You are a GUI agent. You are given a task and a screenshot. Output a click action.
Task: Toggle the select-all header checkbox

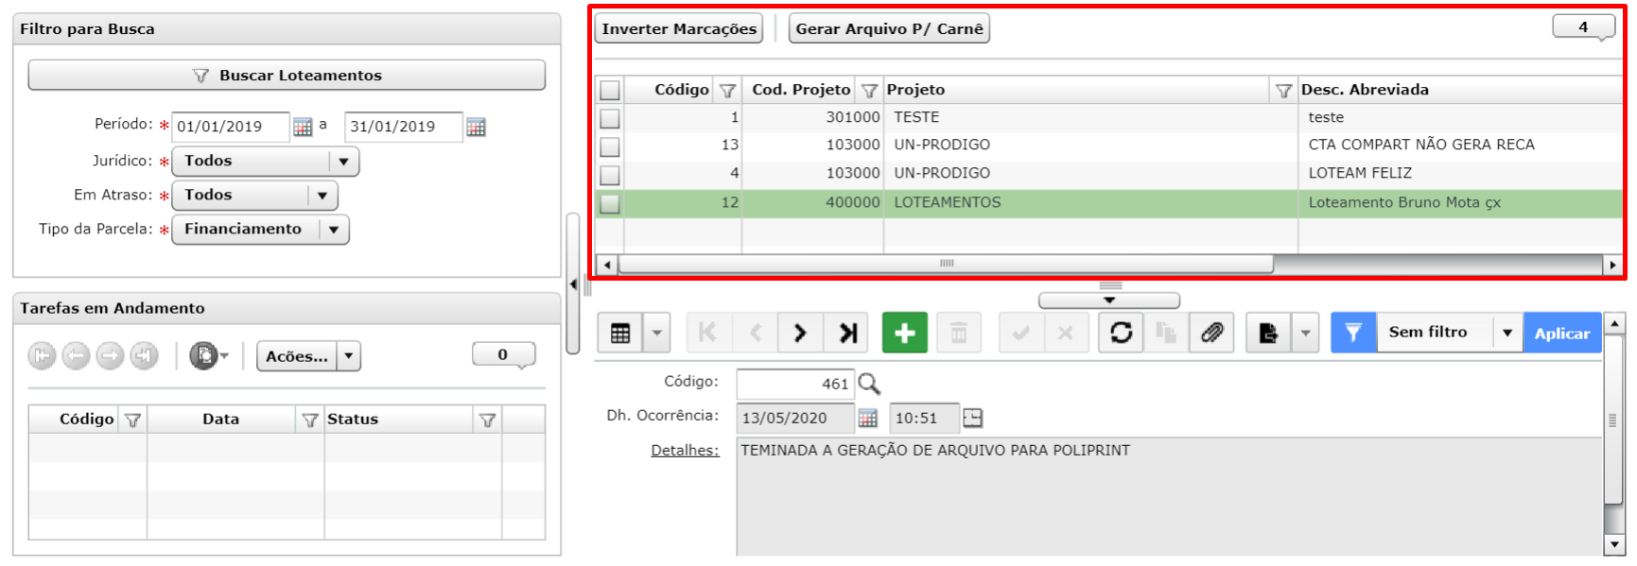click(x=610, y=90)
